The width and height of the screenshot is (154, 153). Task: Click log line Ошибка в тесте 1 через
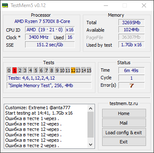pyautogui.click(x=32, y=118)
